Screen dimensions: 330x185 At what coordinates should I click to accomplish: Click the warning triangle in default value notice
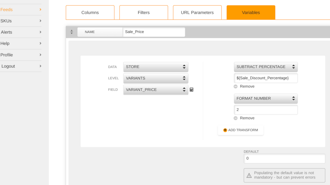point(249,175)
